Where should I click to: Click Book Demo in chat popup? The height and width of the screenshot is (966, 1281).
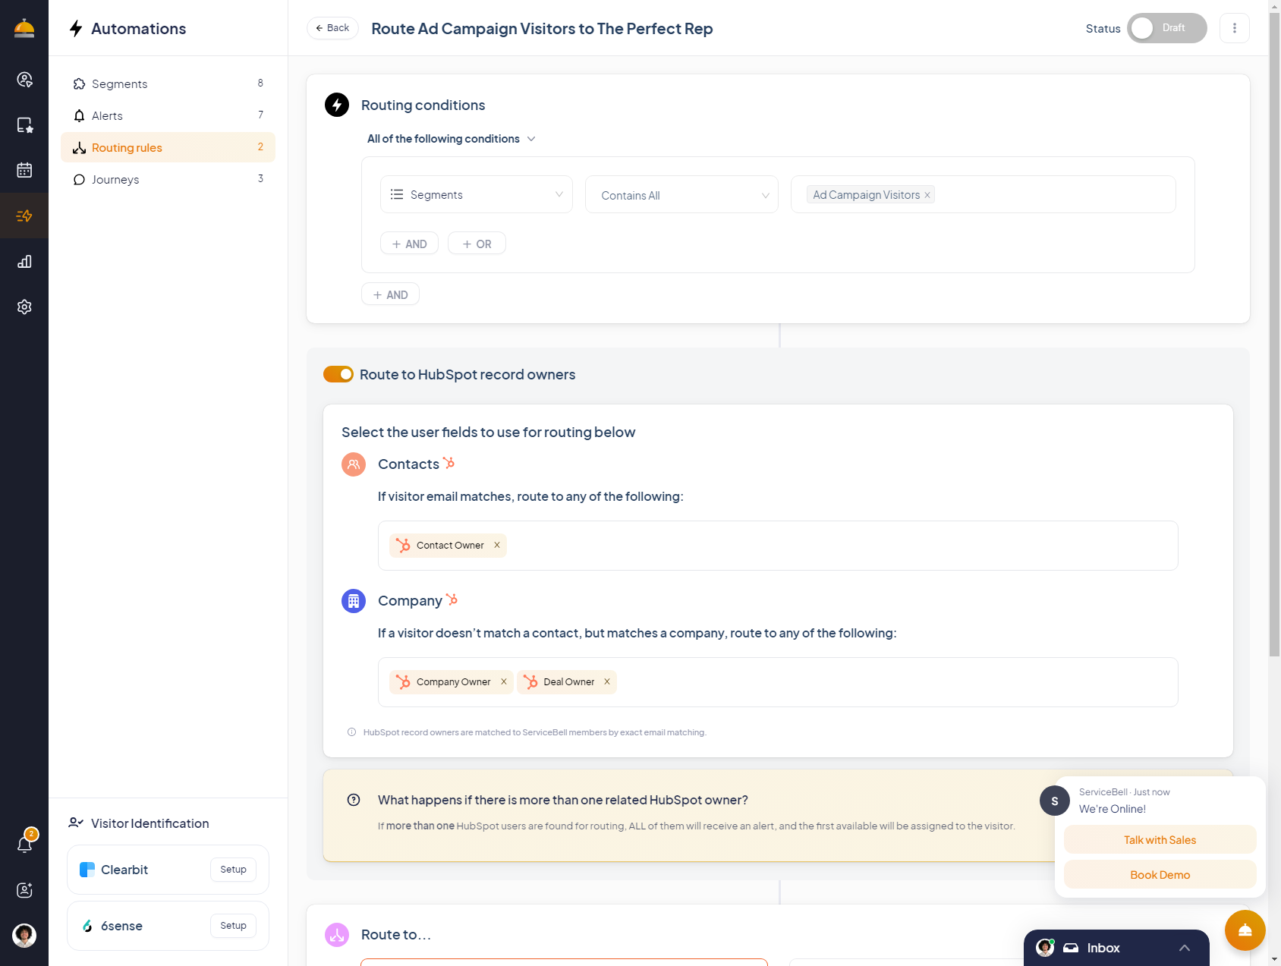pyautogui.click(x=1160, y=874)
